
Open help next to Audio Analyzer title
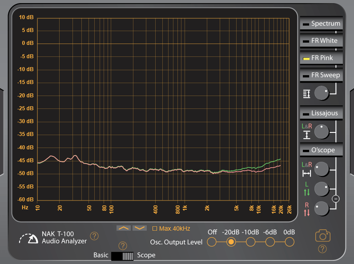coord(94,236)
